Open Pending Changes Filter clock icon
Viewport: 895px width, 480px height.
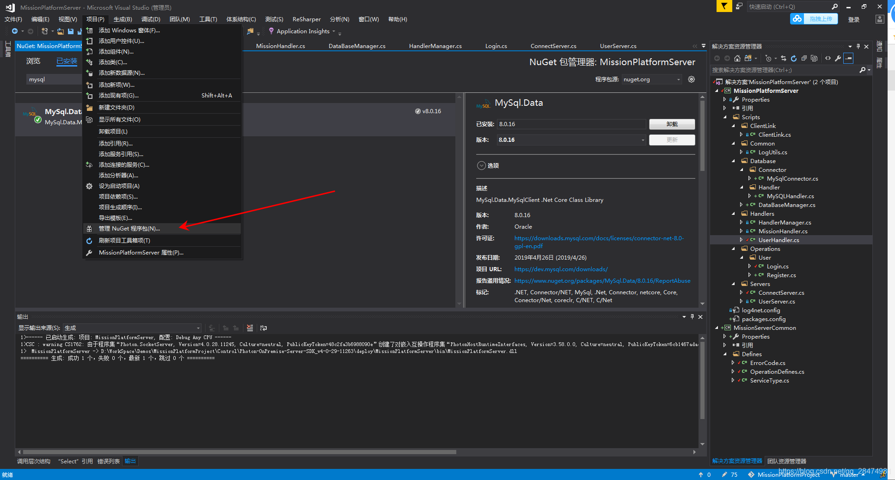768,58
